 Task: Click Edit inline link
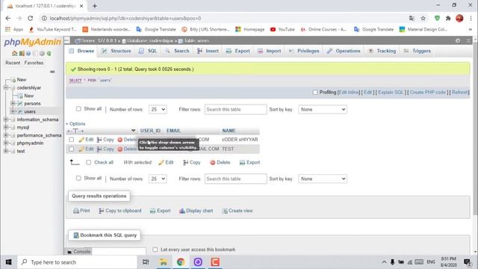[x=349, y=93]
